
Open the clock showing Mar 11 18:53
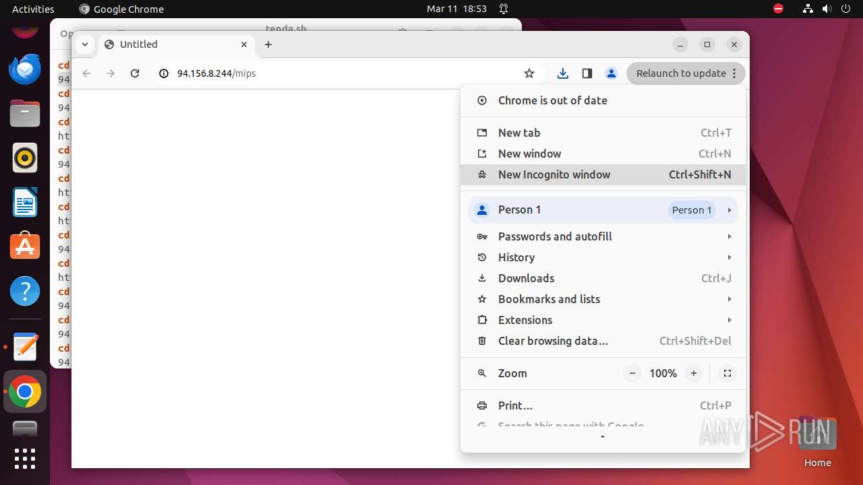(456, 9)
